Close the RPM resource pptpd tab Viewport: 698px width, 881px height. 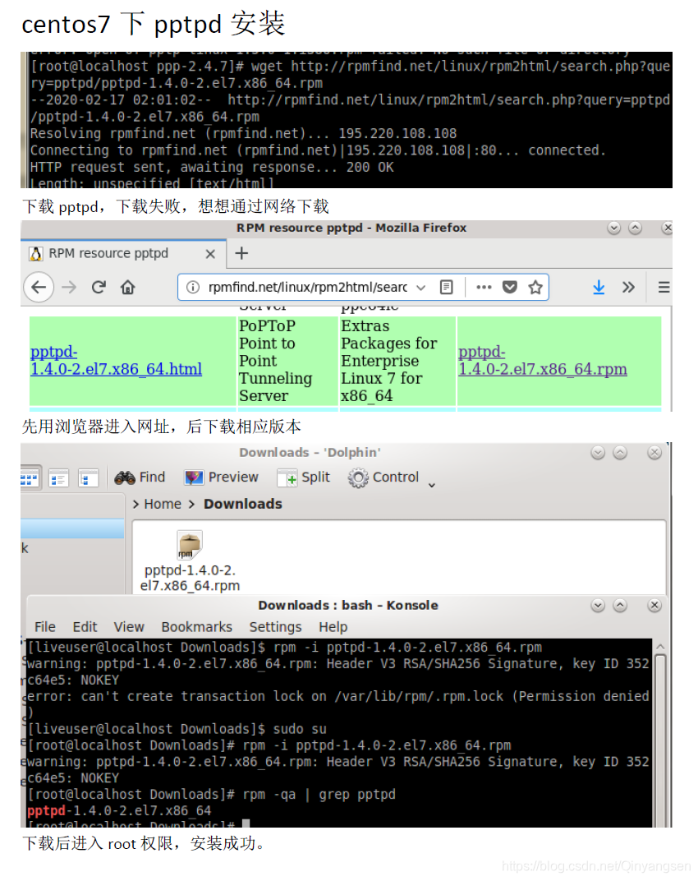tap(210, 254)
